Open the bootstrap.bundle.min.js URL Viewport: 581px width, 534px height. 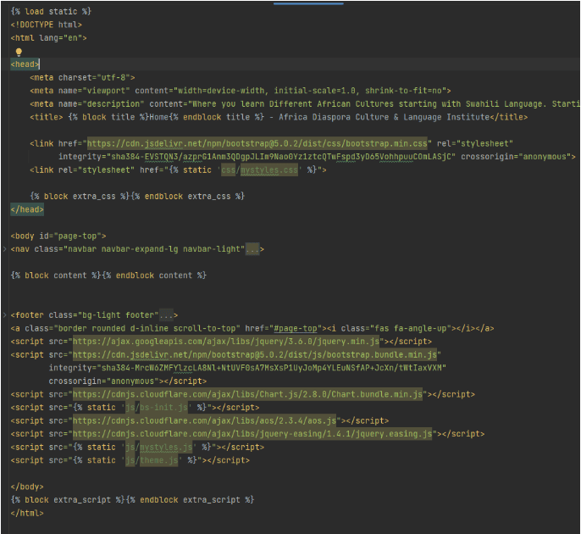tap(255, 355)
